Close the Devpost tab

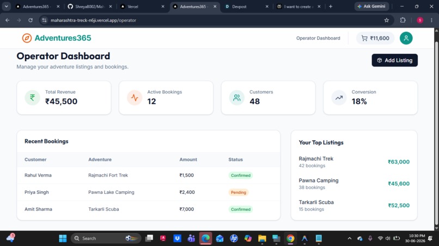pyautogui.click(x=267, y=7)
